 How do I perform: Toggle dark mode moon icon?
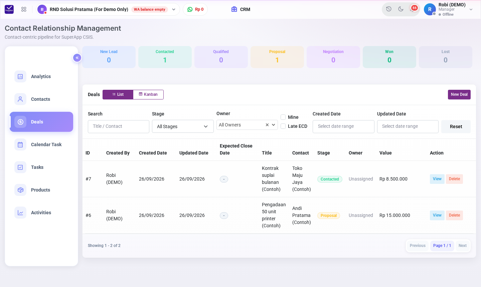coord(401,9)
